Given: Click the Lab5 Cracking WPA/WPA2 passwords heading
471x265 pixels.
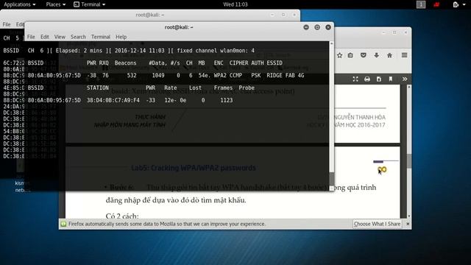Looking at the screenshot, I should pos(194,168).
